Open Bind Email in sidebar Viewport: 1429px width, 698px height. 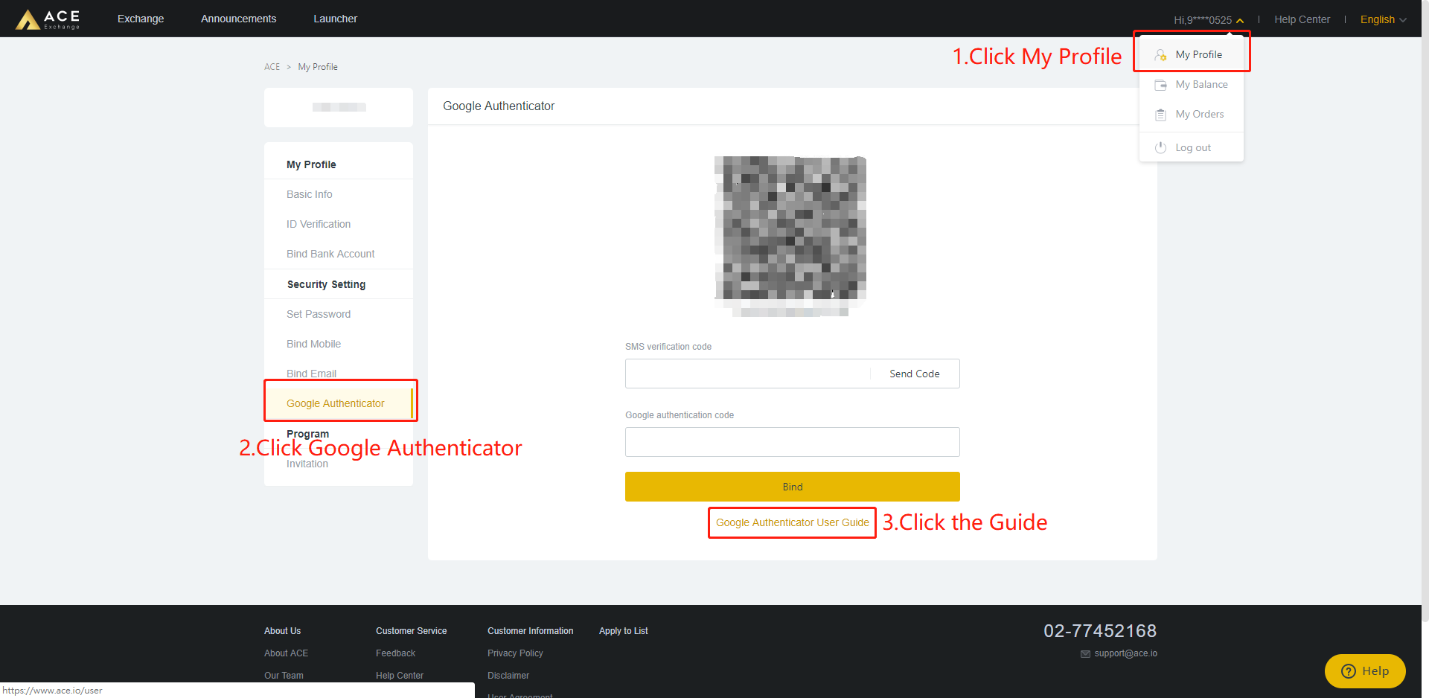[x=311, y=374]
